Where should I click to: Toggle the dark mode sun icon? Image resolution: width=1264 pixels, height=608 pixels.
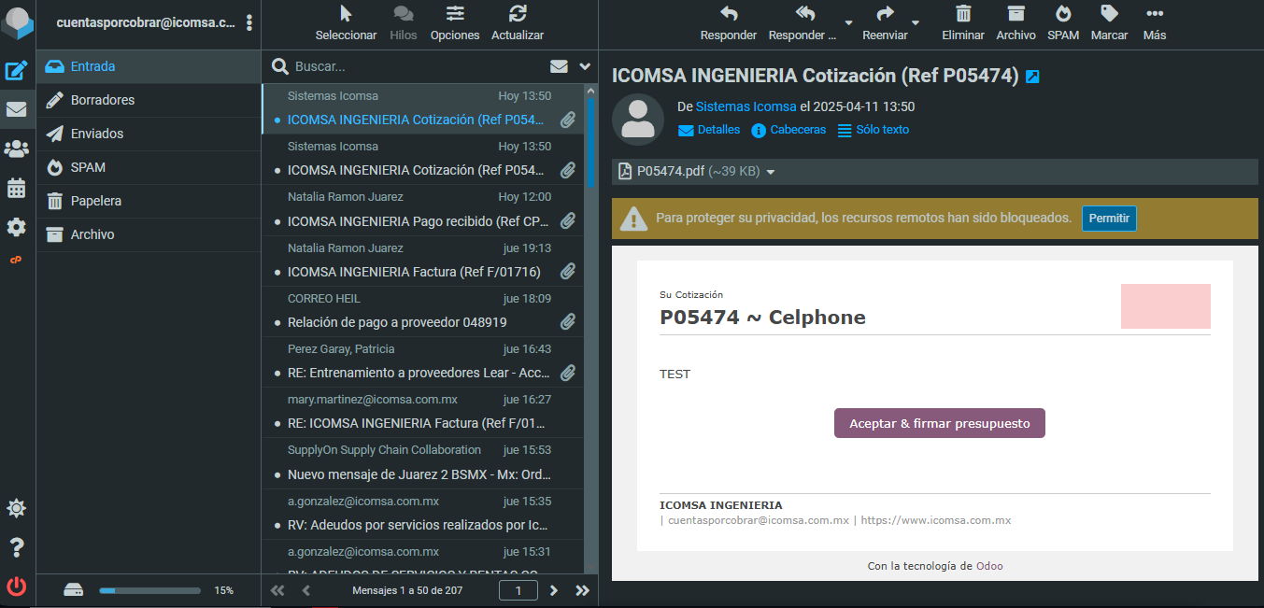pos(17,508)
